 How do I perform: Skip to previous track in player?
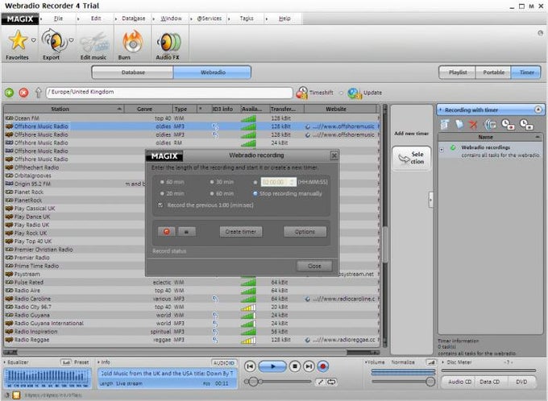[250, 366]
